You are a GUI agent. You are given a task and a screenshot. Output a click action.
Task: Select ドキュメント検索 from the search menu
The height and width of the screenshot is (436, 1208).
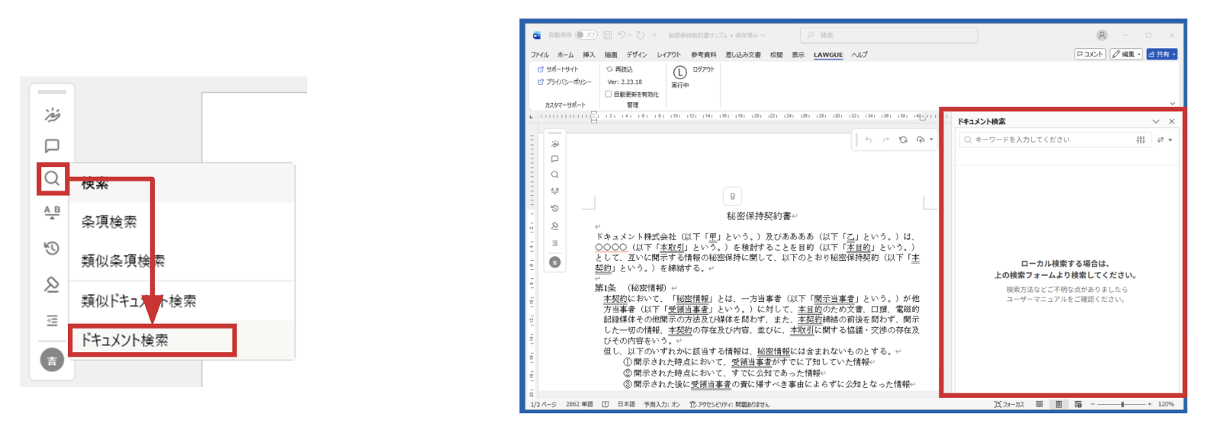(x=152, y=341)
